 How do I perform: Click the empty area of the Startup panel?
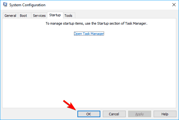click(x=89, y=70)
